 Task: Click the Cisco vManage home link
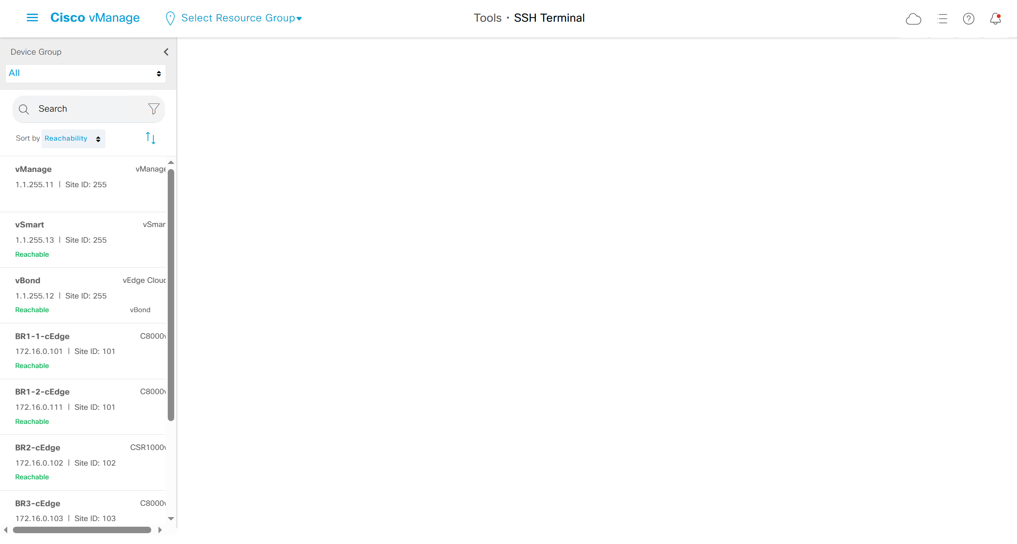click(95, 18)
